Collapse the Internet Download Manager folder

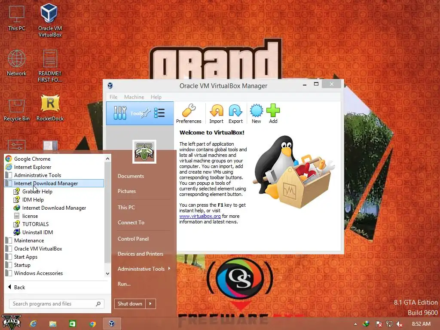(55, 183)
